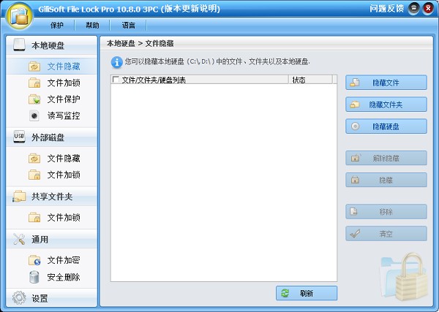
Task: Click the 隐藏文件 button
Action: tap(386, 83)
